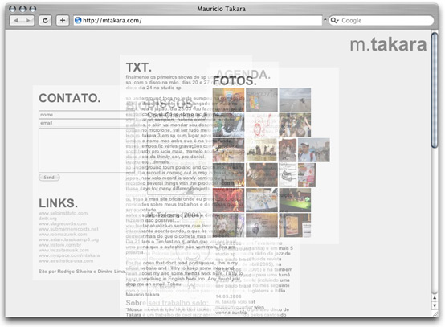Click the M. Takara (2004) album title
Viewport: 445px width, 327px height.
tap(174, 215)
